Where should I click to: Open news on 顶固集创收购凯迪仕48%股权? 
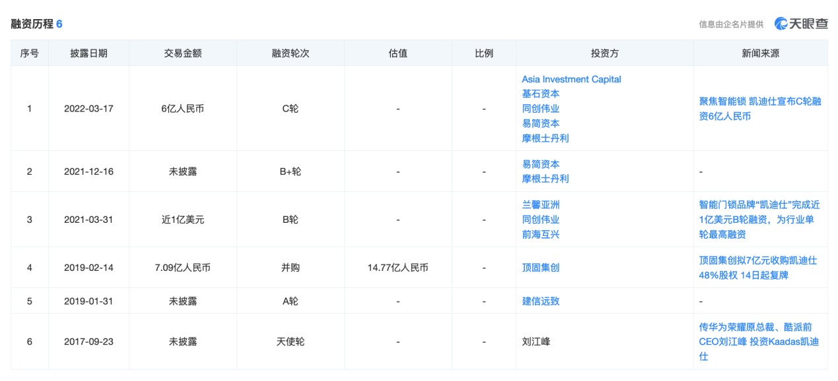pos(757,268)
